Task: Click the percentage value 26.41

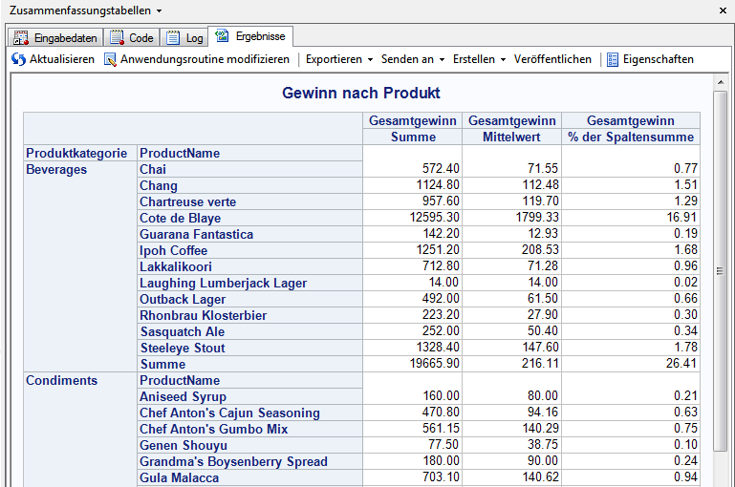Action: coord(681,364)
